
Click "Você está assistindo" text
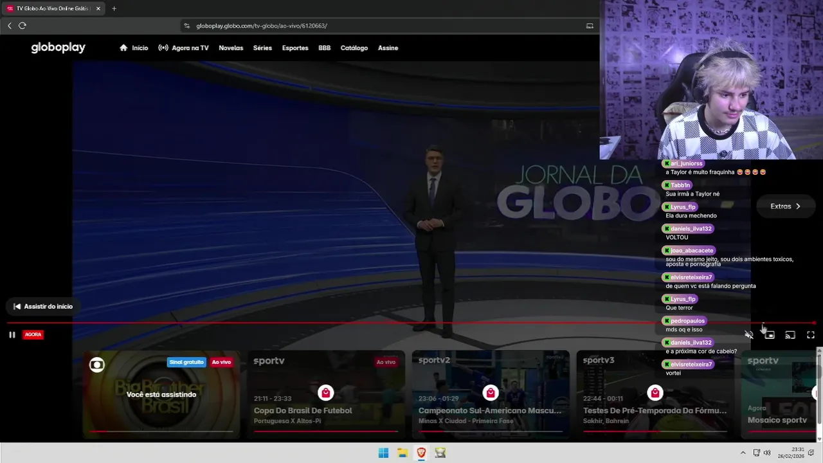coord(161,395)
